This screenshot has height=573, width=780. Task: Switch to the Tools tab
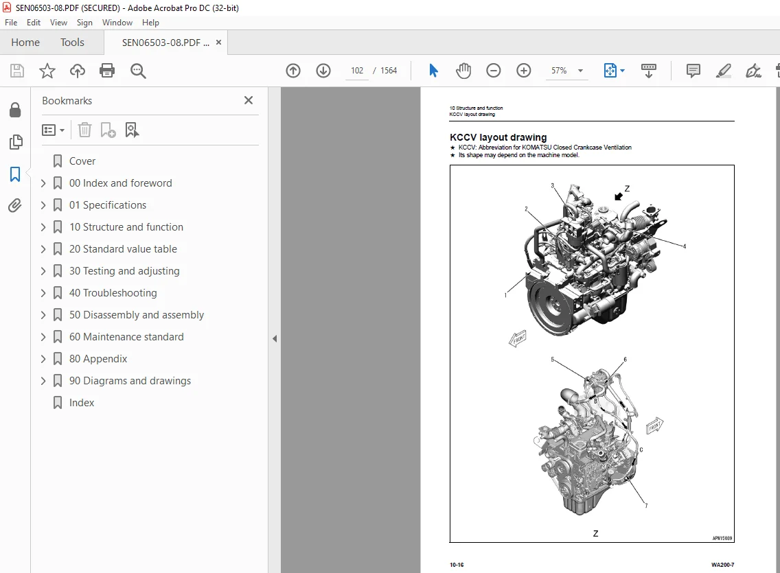[72, 43]
